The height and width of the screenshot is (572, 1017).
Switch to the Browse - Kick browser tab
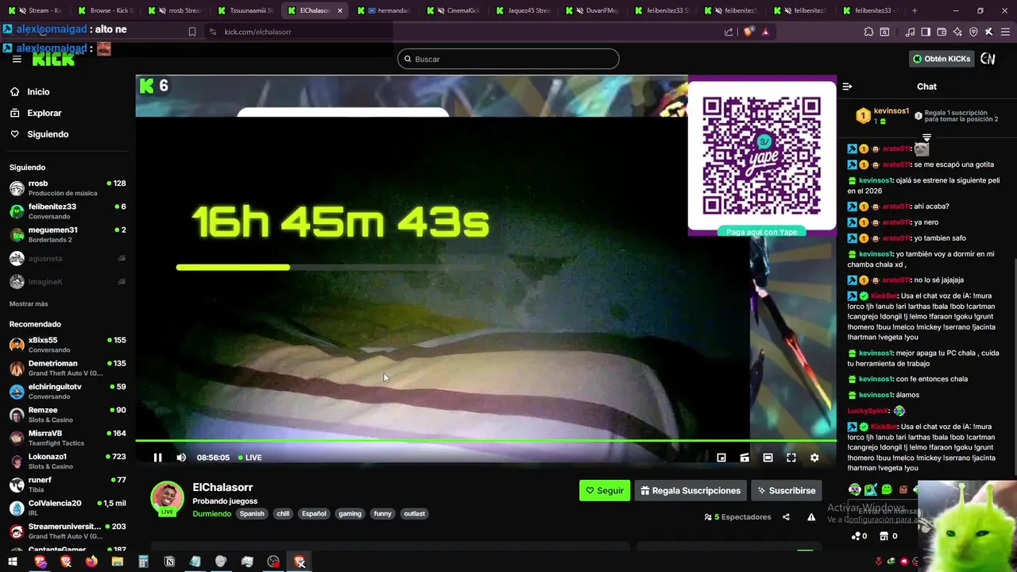pos(106,10)
